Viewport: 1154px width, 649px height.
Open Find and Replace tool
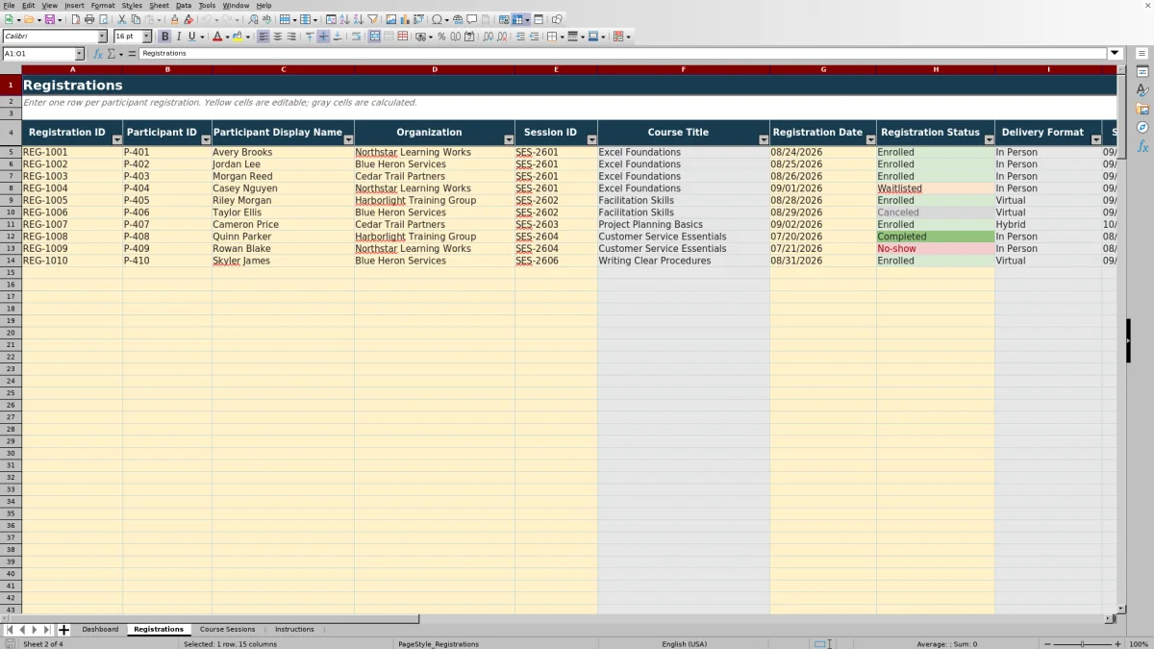[252, 19]
